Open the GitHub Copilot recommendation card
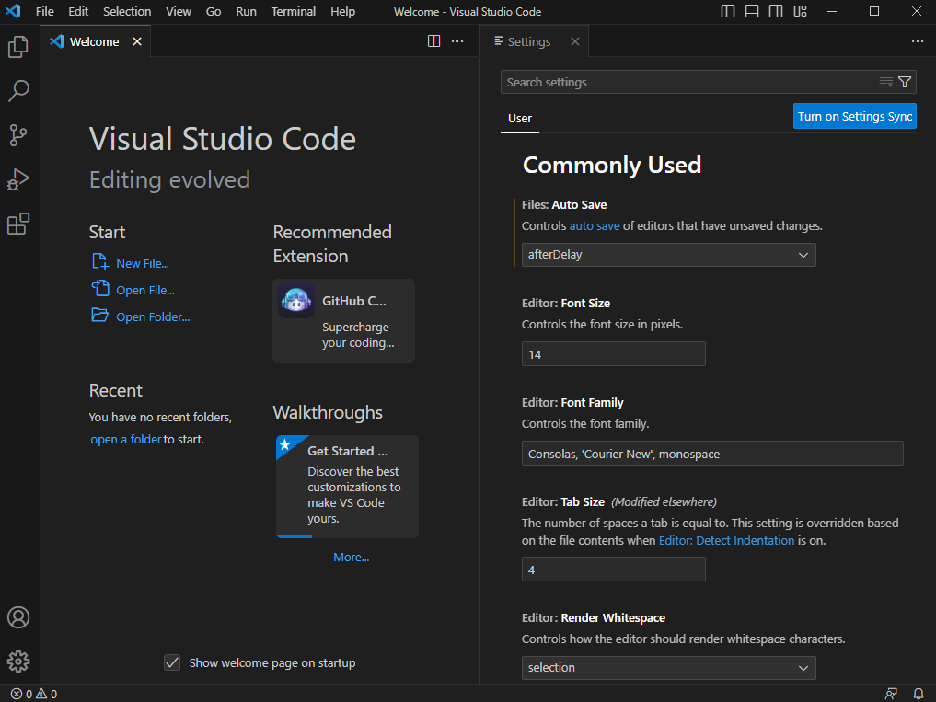Screen dimensions: 936x702 pos(344,320)
